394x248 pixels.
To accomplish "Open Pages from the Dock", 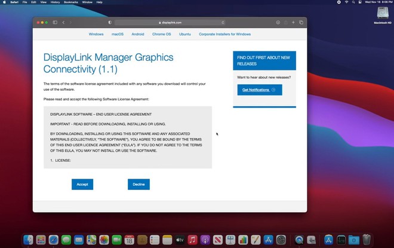I will pos(256,240).
